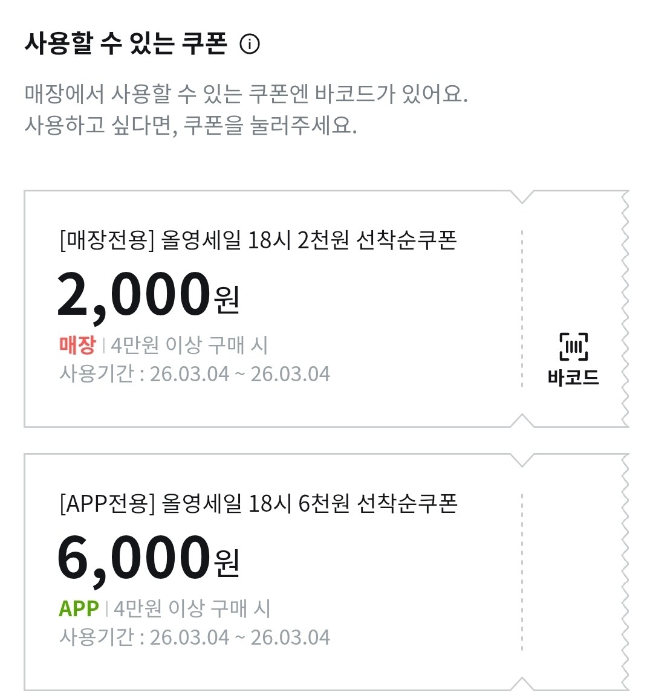
Task: Tap the 4만원 이상 구매 시 condition beside APP
Action: 192,608
